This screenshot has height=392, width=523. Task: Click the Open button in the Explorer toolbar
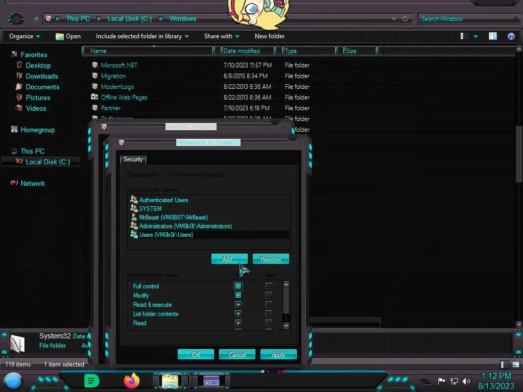68,36
